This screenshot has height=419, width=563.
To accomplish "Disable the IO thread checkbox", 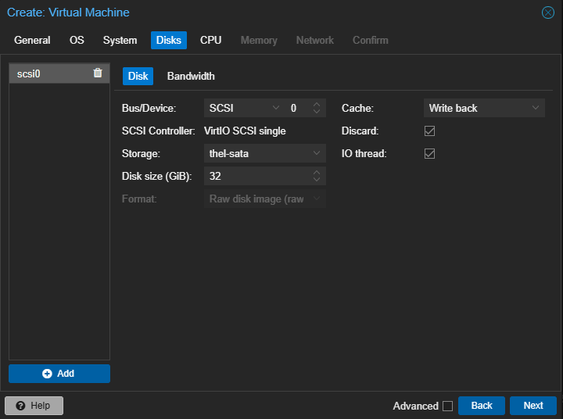I will [x=429, y=153].
